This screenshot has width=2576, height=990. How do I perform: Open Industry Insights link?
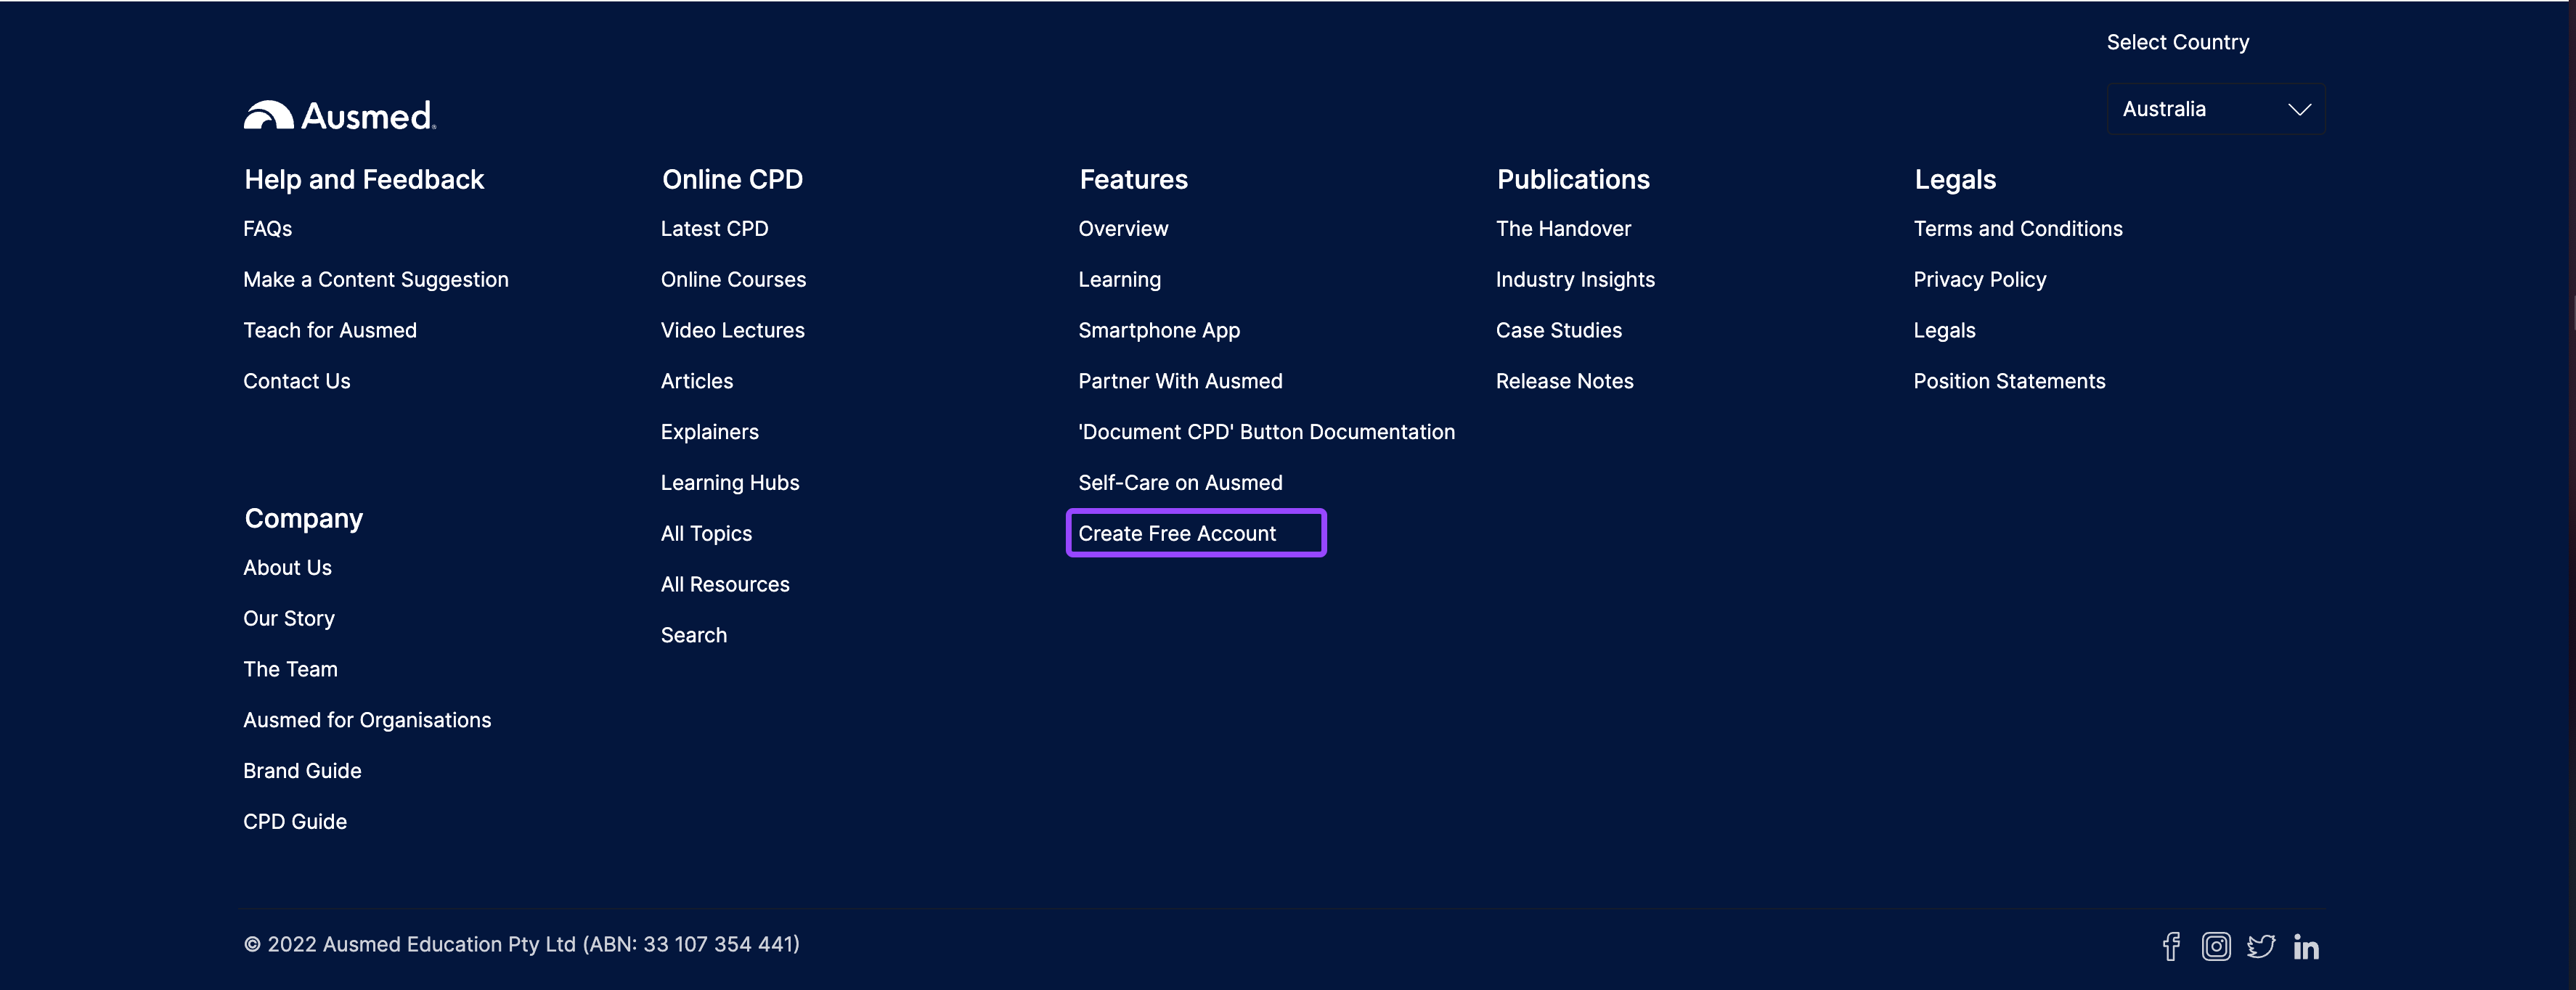[1576, 280]
